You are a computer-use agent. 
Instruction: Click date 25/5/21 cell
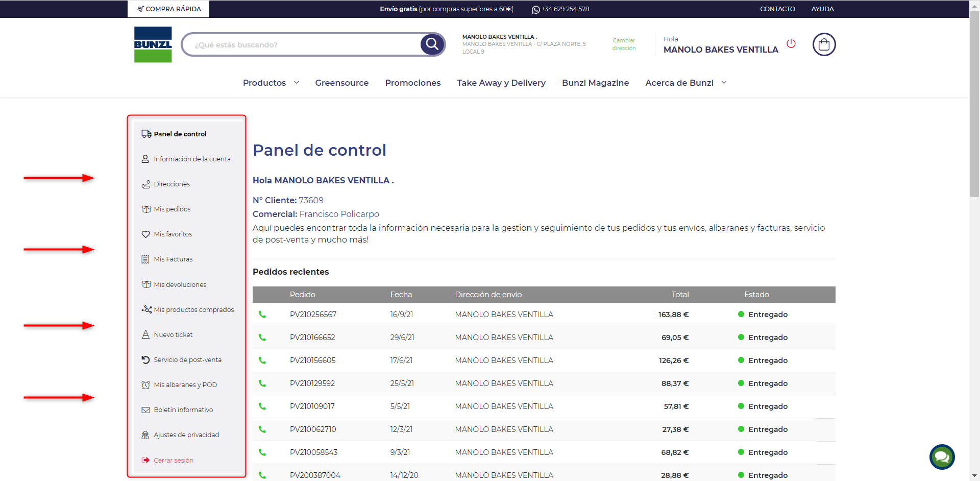pyautogui.click(x=402, y=383)
